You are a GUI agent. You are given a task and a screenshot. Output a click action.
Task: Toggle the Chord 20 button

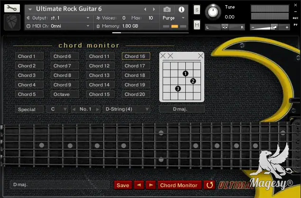pos(136,94)
